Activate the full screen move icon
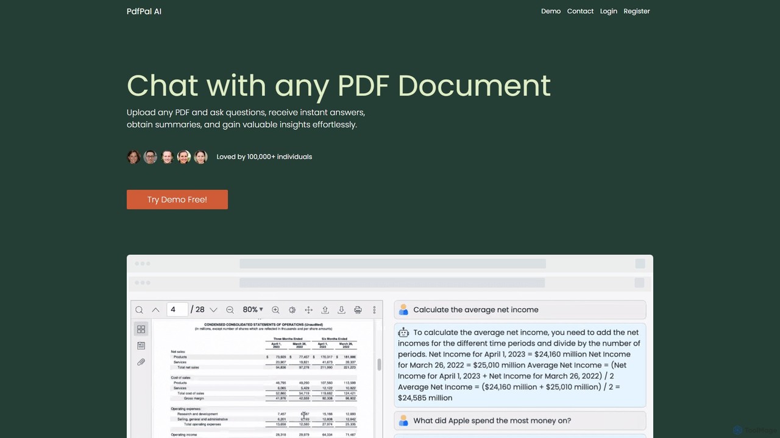 308,310
